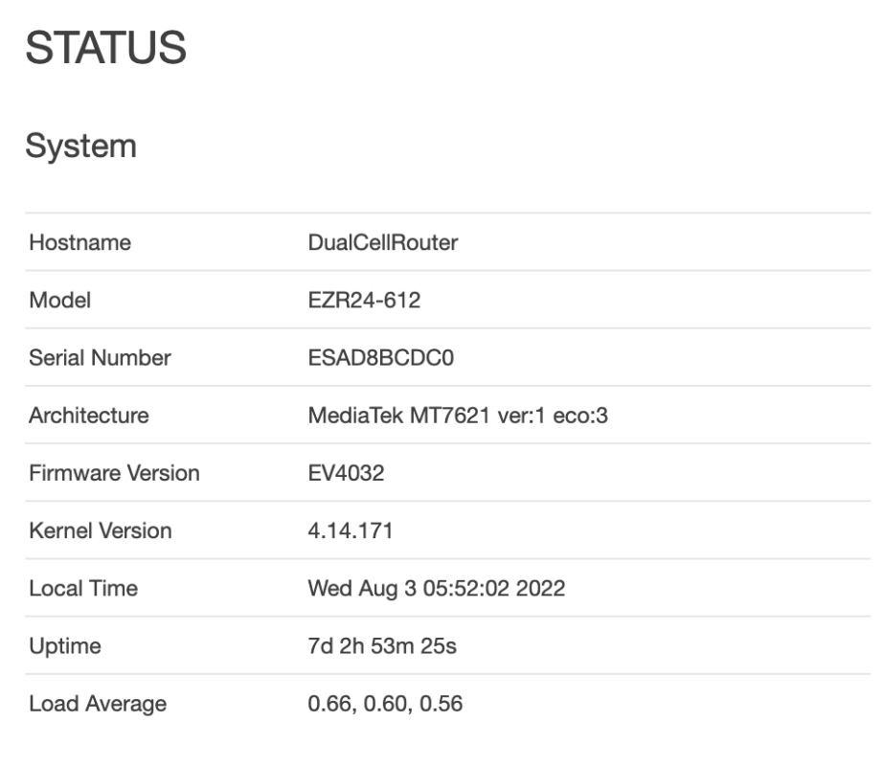Click the Load Average label
Viewport: 883px width, 766px height.
point(98,704)
